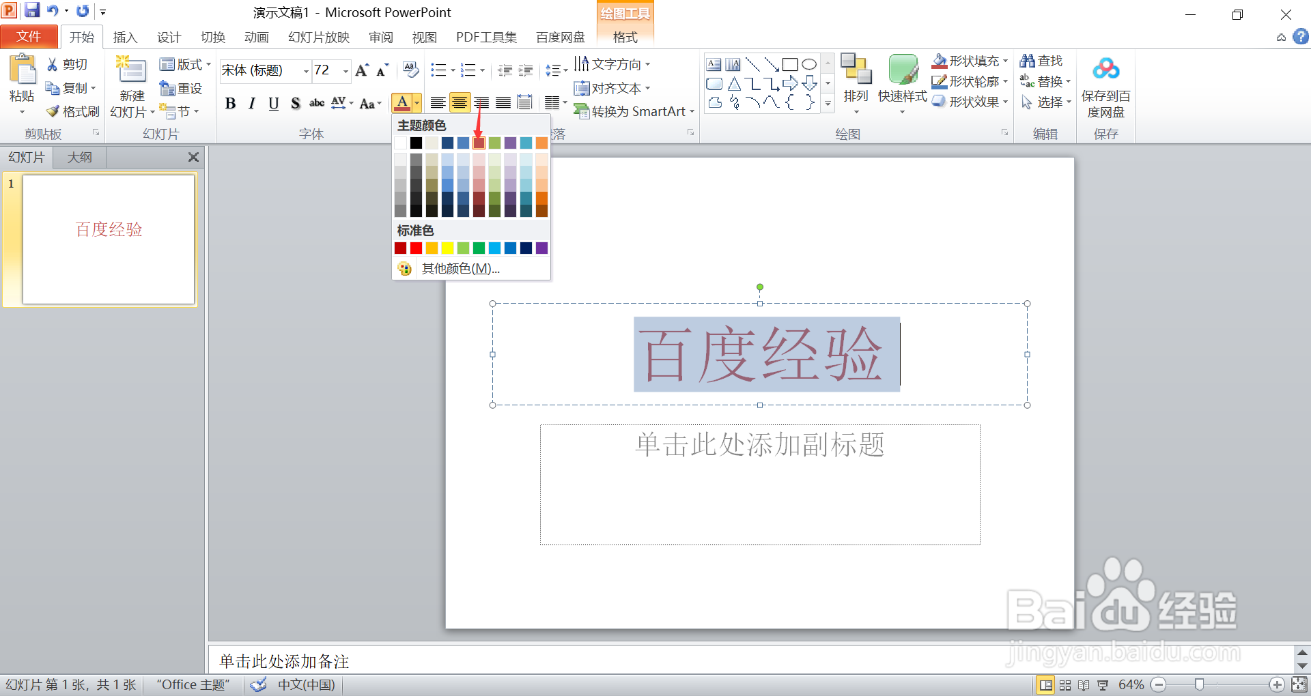Toggle Strikethrough formatting
Screen dimensions: 1311x696
(x=317, y=104)
